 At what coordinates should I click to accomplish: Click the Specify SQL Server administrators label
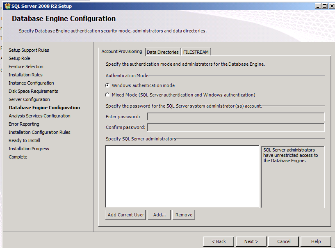pos(141,139)
